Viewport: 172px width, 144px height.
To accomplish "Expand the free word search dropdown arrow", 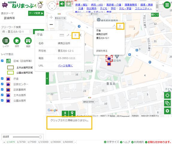I will click(x=31, y=31).
